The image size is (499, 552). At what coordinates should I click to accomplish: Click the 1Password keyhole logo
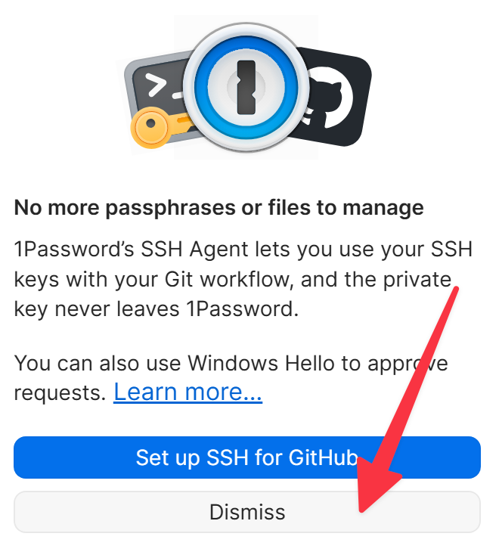point(246,88)
